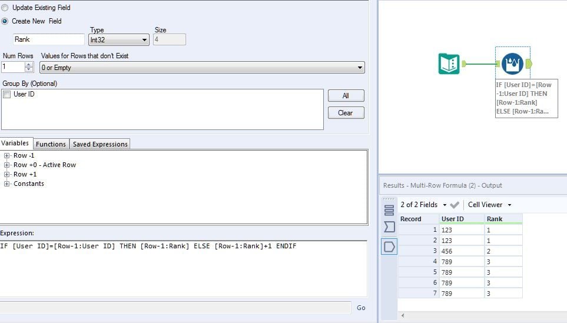Switch to the Functions tab
Viewport: 567px width, 323px height.
pos(51,144)
